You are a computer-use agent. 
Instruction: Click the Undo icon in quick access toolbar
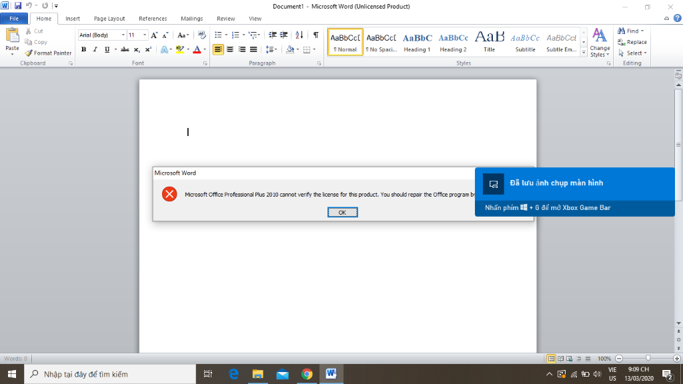coord(29,6)
